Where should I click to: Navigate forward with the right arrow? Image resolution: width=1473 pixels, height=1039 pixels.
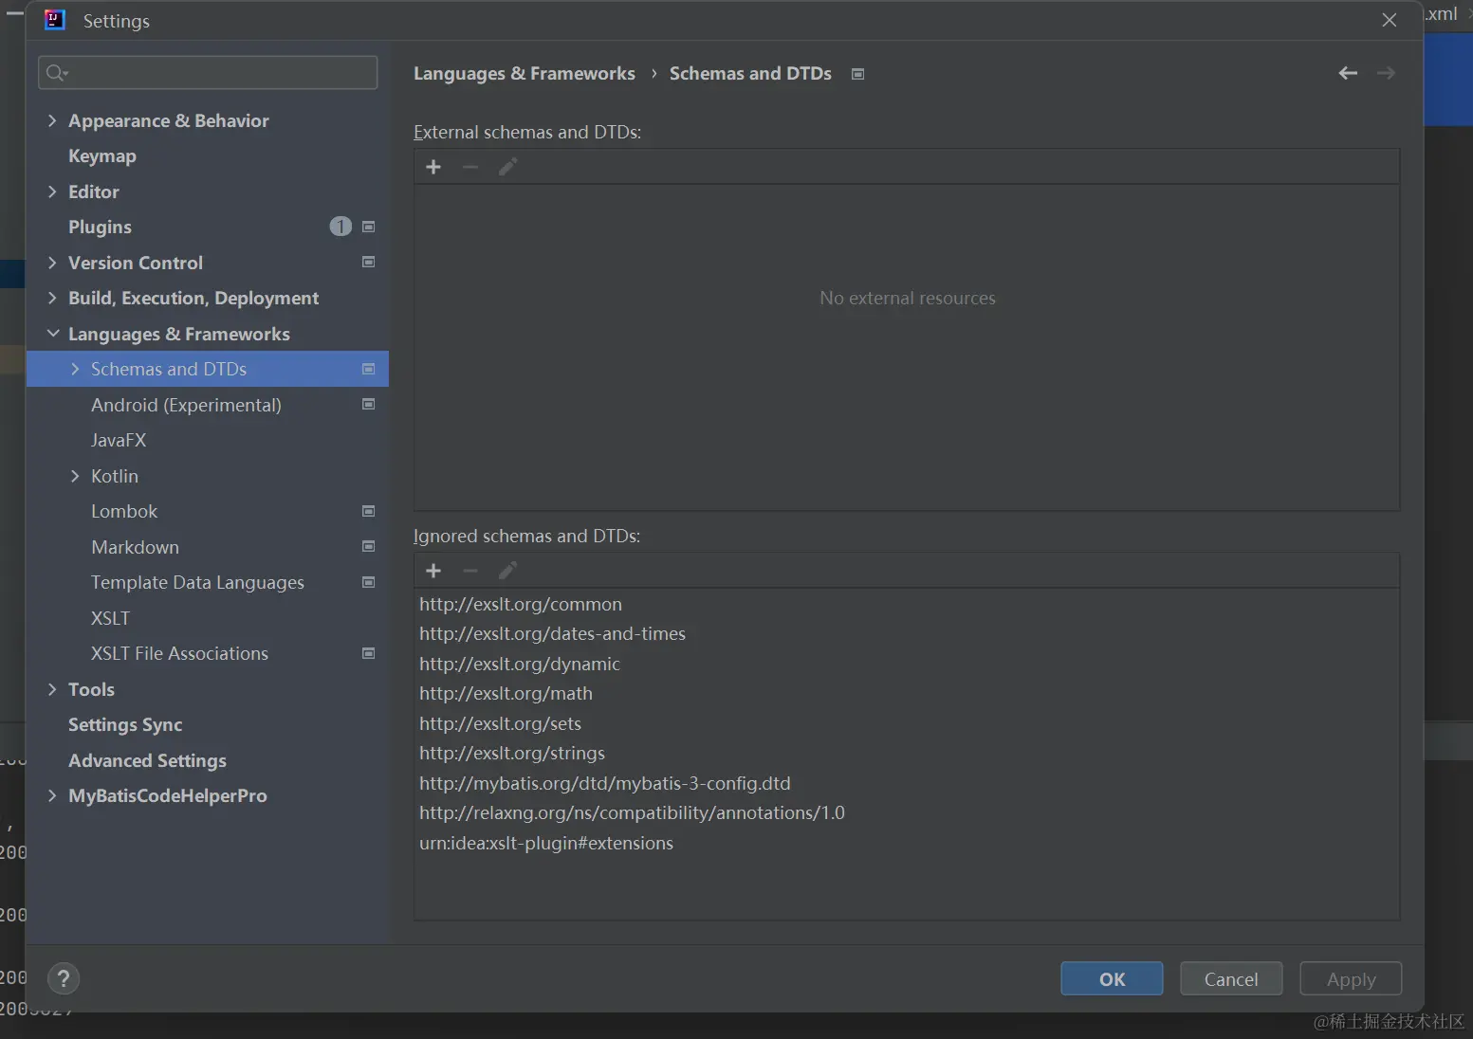[x=1386, y=73]
